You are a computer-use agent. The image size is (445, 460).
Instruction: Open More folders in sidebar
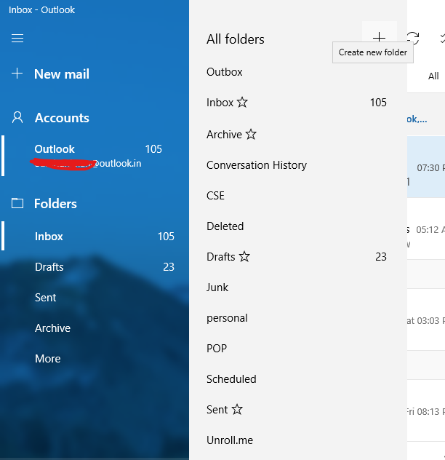point(95,358)
